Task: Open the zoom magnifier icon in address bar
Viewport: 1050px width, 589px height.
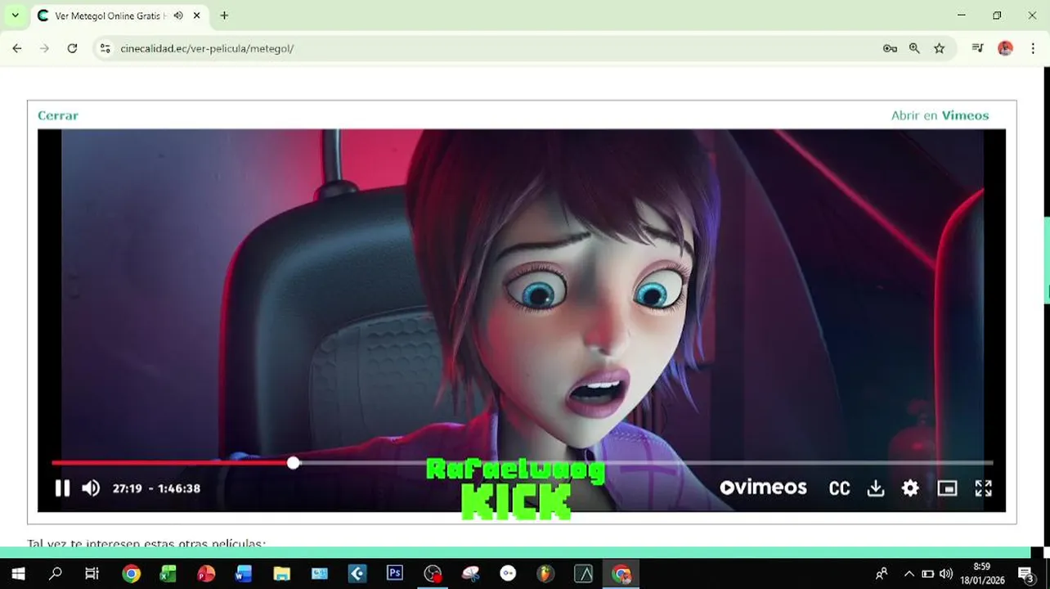Action: coord(914,48)
